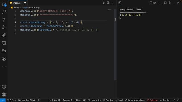Start Go Live server
The height and width of the screenshot is (102, 182).
point(108,100)
